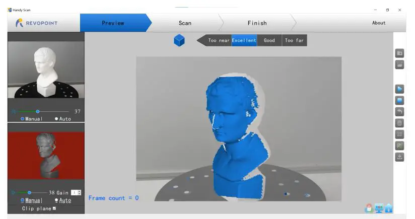Viewport: 415px width, 219px height.
Task: Click the texture image icon in right toolbar
Action: click(x=399, y=145)
